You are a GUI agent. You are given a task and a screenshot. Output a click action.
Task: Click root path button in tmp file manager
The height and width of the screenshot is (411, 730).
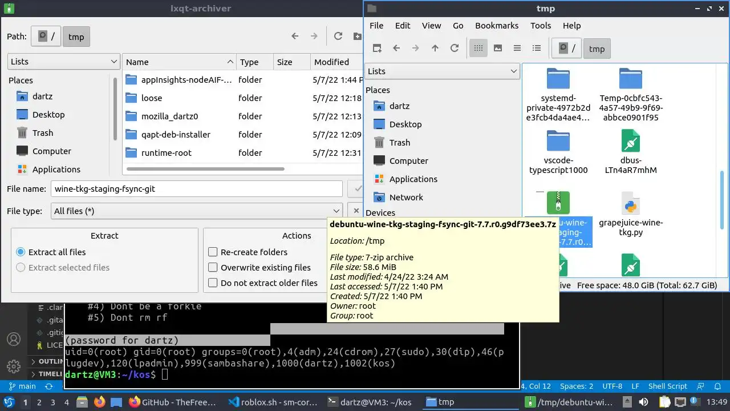pos(566,49)
